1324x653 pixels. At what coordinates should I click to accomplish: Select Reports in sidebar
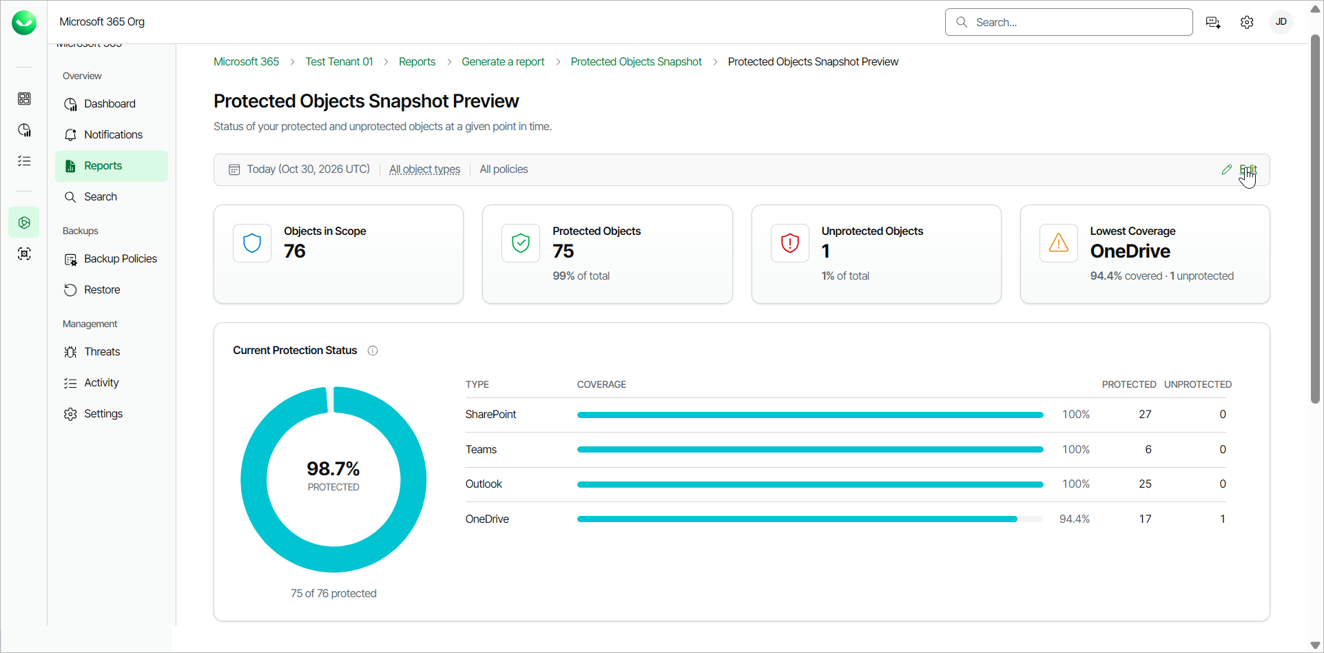click(112, 166)
